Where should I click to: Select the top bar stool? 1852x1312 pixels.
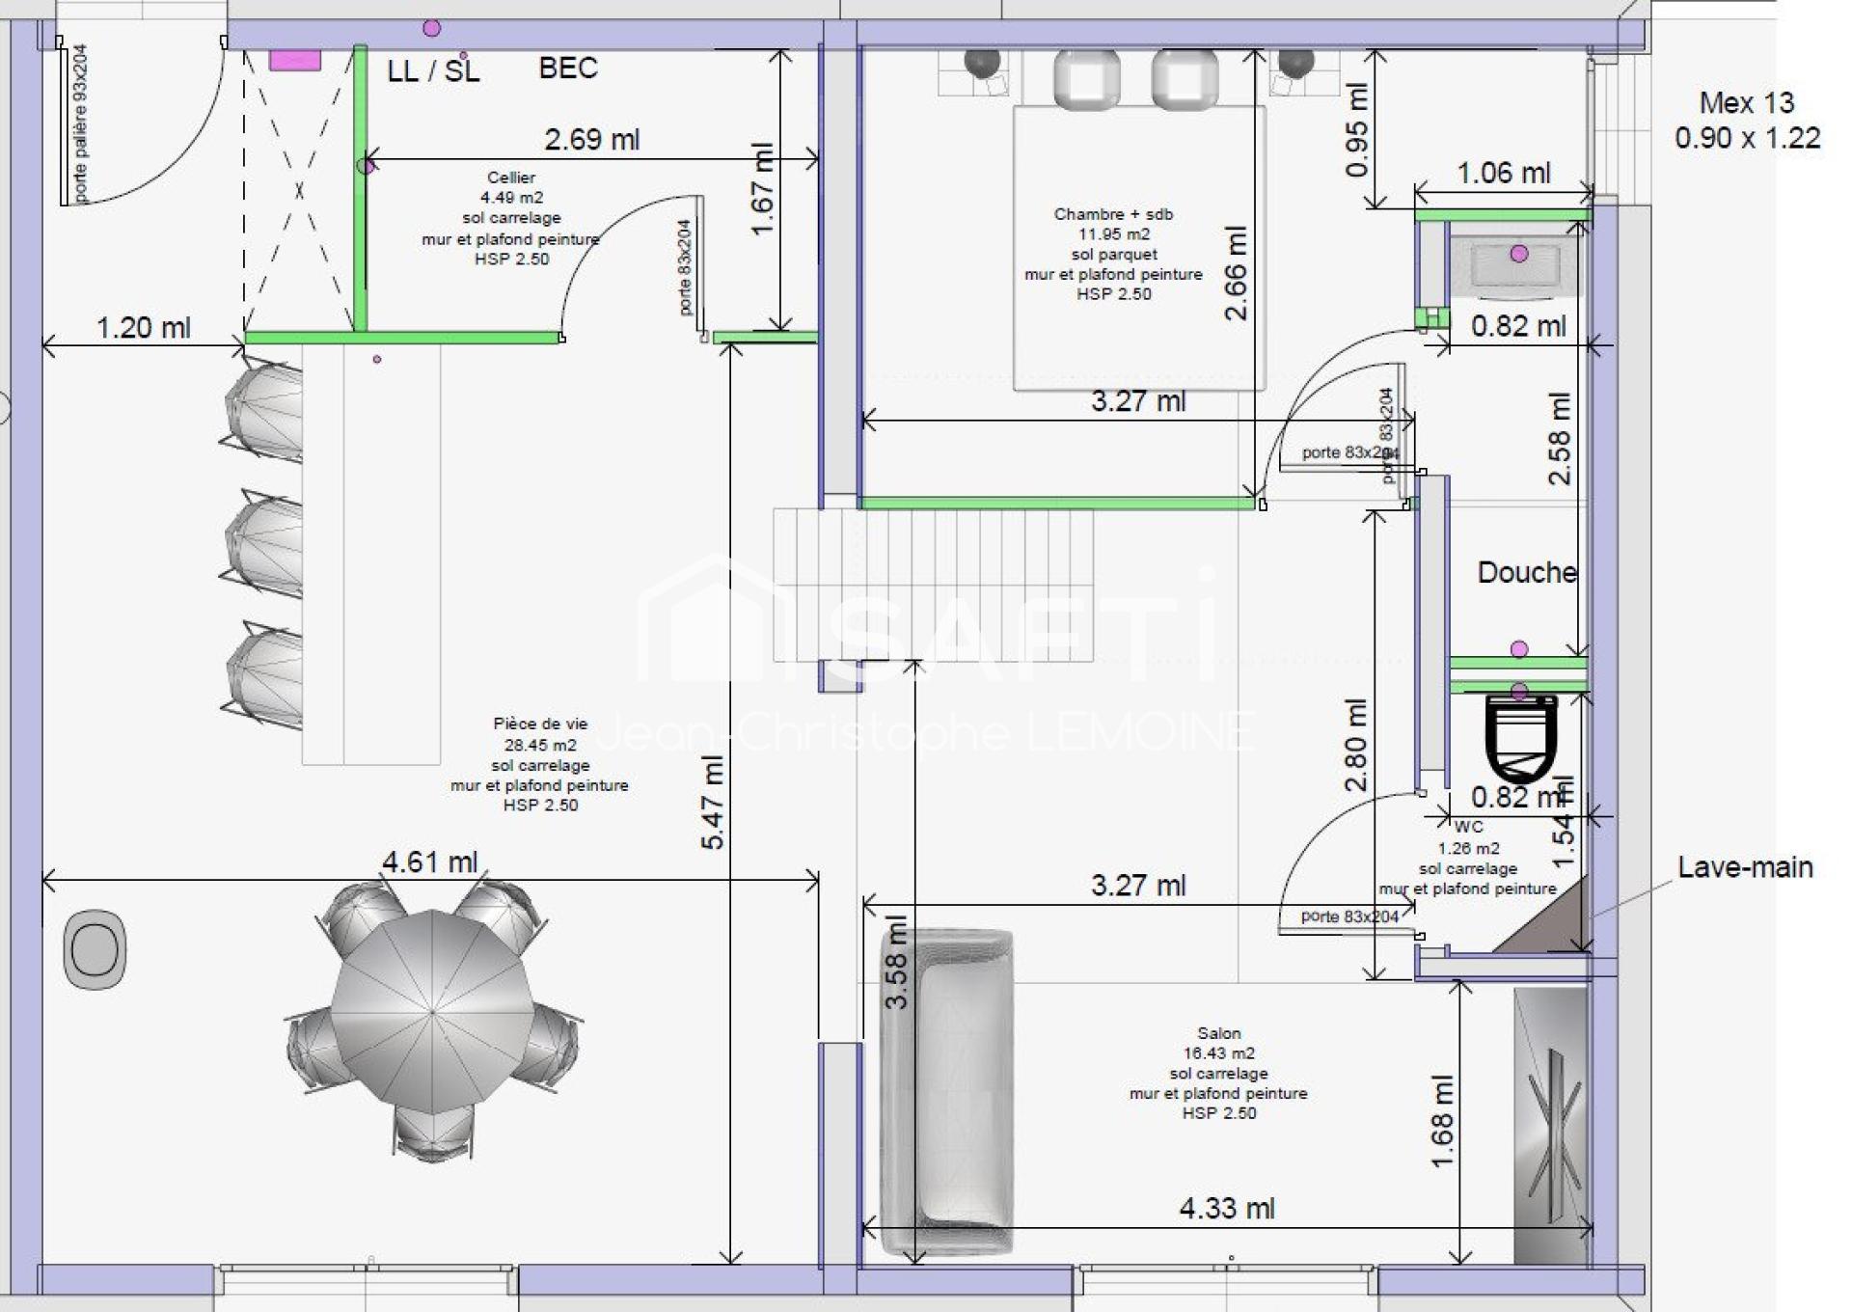click(x=262, y=407)
